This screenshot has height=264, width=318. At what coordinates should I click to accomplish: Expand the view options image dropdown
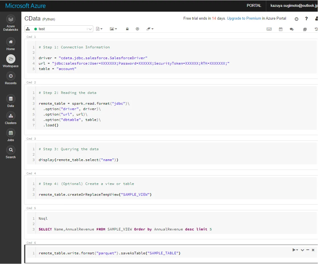point(116,29)
